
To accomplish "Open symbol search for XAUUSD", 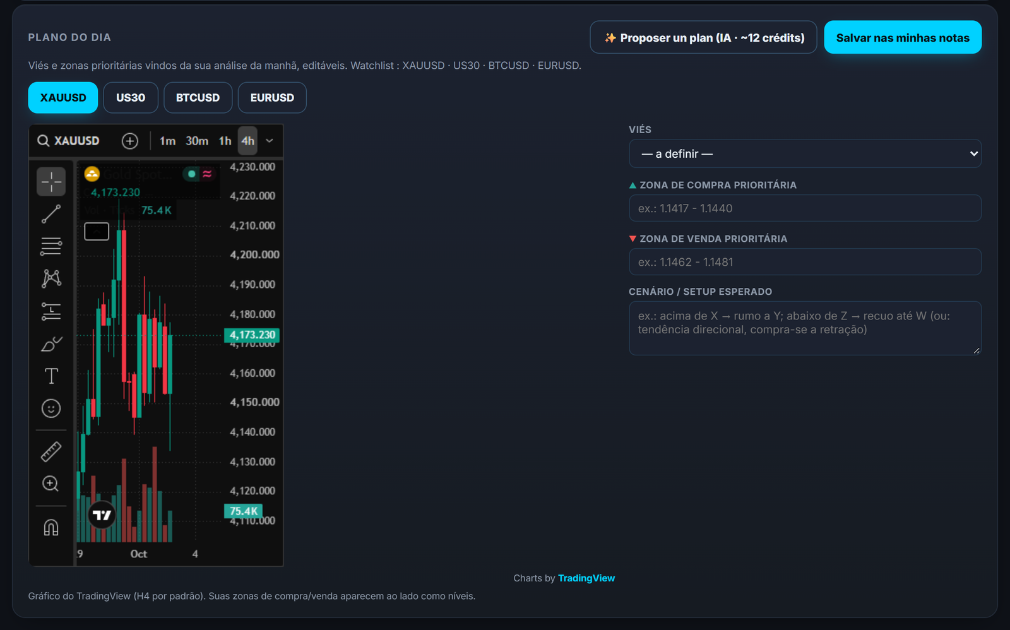I will point(68,141).
